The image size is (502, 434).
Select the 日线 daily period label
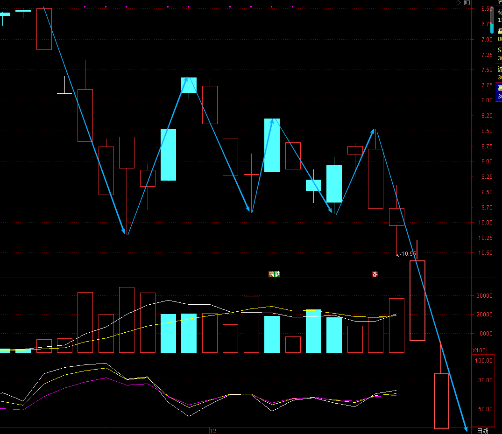[483, 431]
